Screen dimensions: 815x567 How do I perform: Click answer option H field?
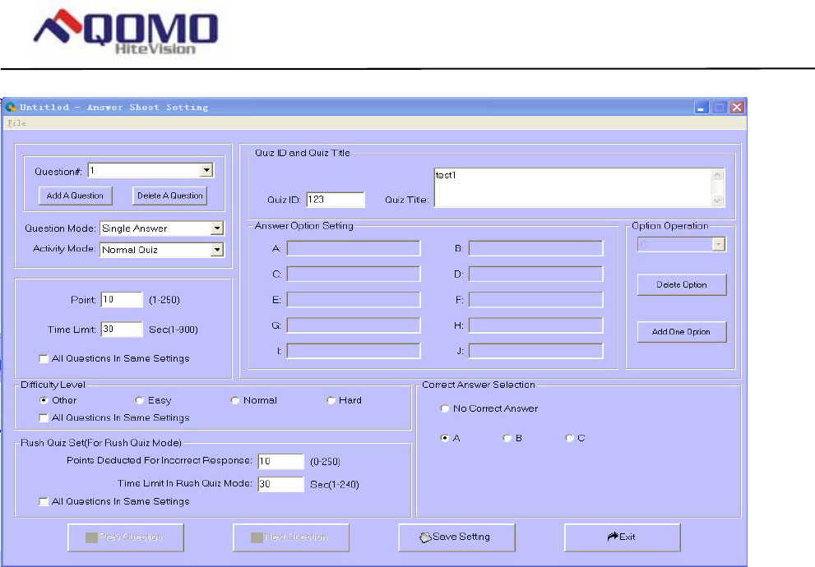[535, 325]
